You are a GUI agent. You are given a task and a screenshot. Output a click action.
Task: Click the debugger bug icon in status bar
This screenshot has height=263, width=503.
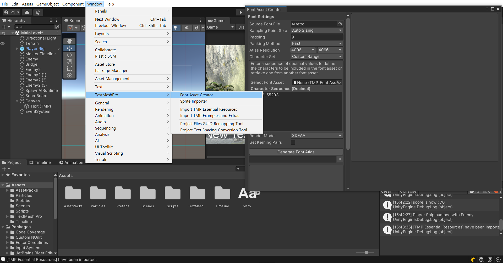pyautogui.click(x=473, y=260)
